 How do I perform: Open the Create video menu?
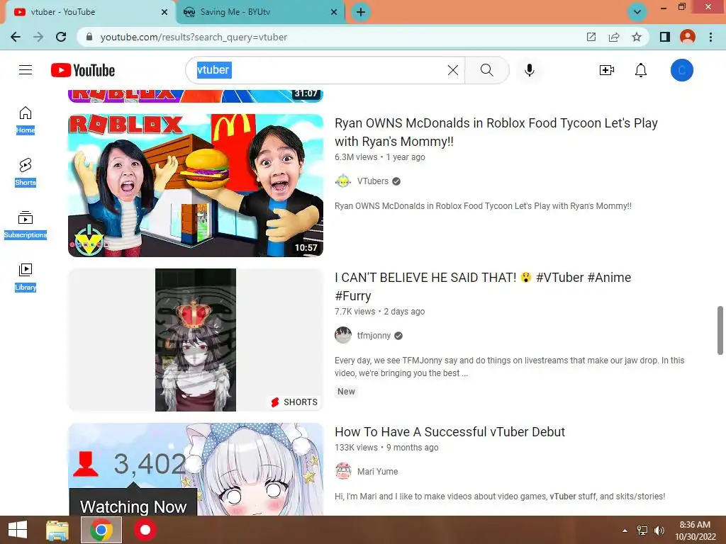pyautogui.click(x=607, y=70)
